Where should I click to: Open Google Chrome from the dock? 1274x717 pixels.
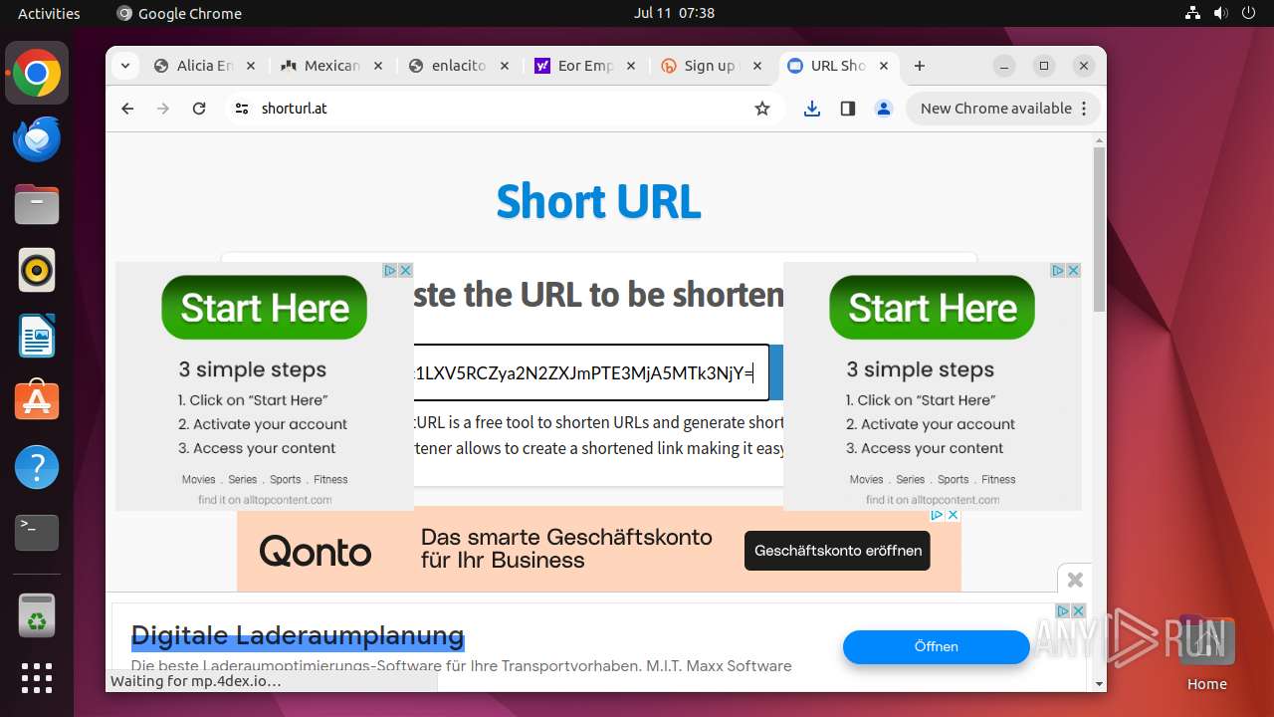click(x=37, y=74)
